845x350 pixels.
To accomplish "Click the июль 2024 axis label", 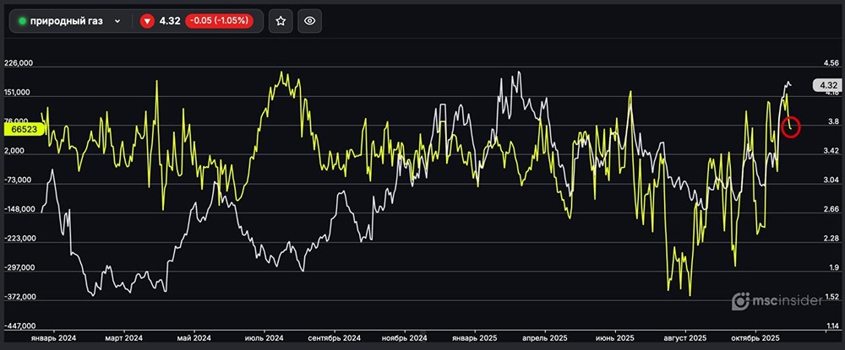I will pyautogui.click(x=263, y=337).
